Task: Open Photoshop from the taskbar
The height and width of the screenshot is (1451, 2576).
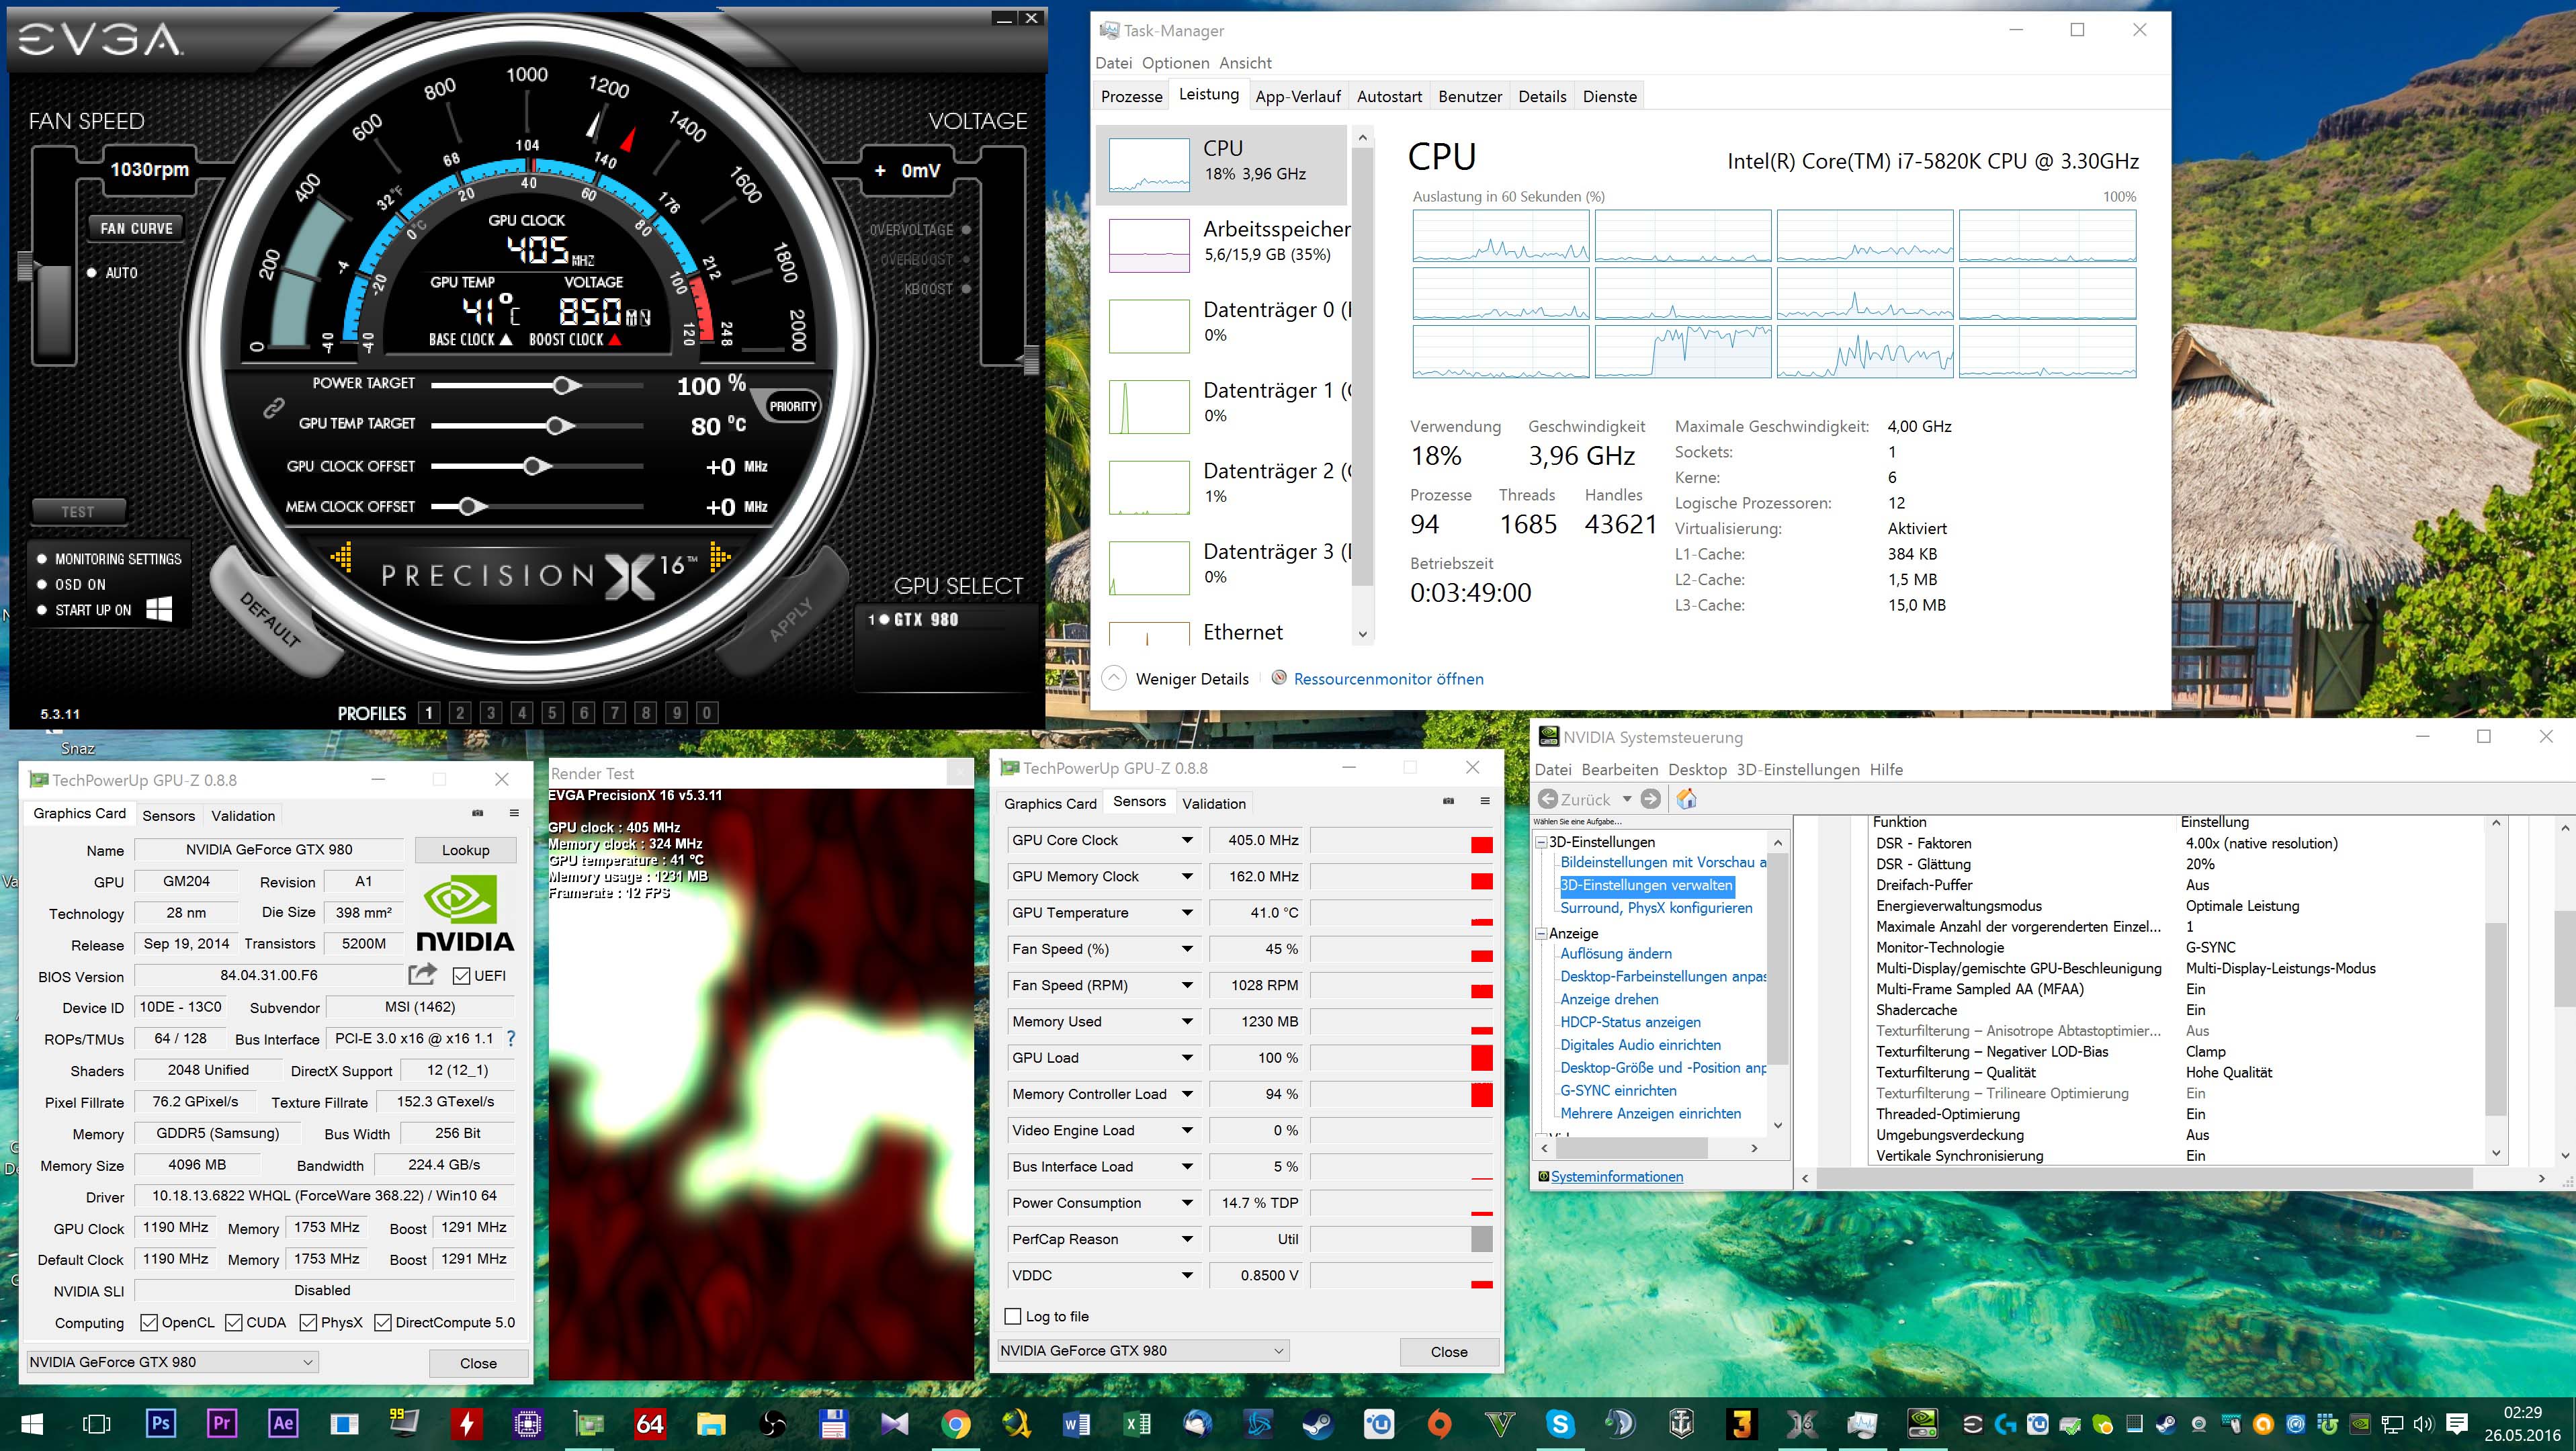Action: pos(160,1423)
